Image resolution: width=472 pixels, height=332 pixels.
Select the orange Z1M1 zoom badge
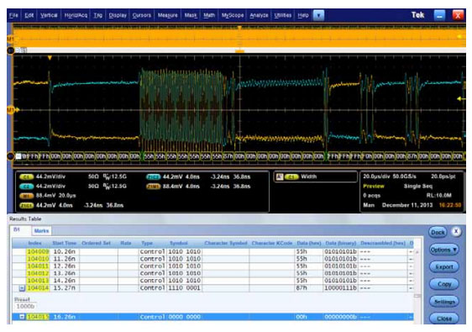(153, 187)
